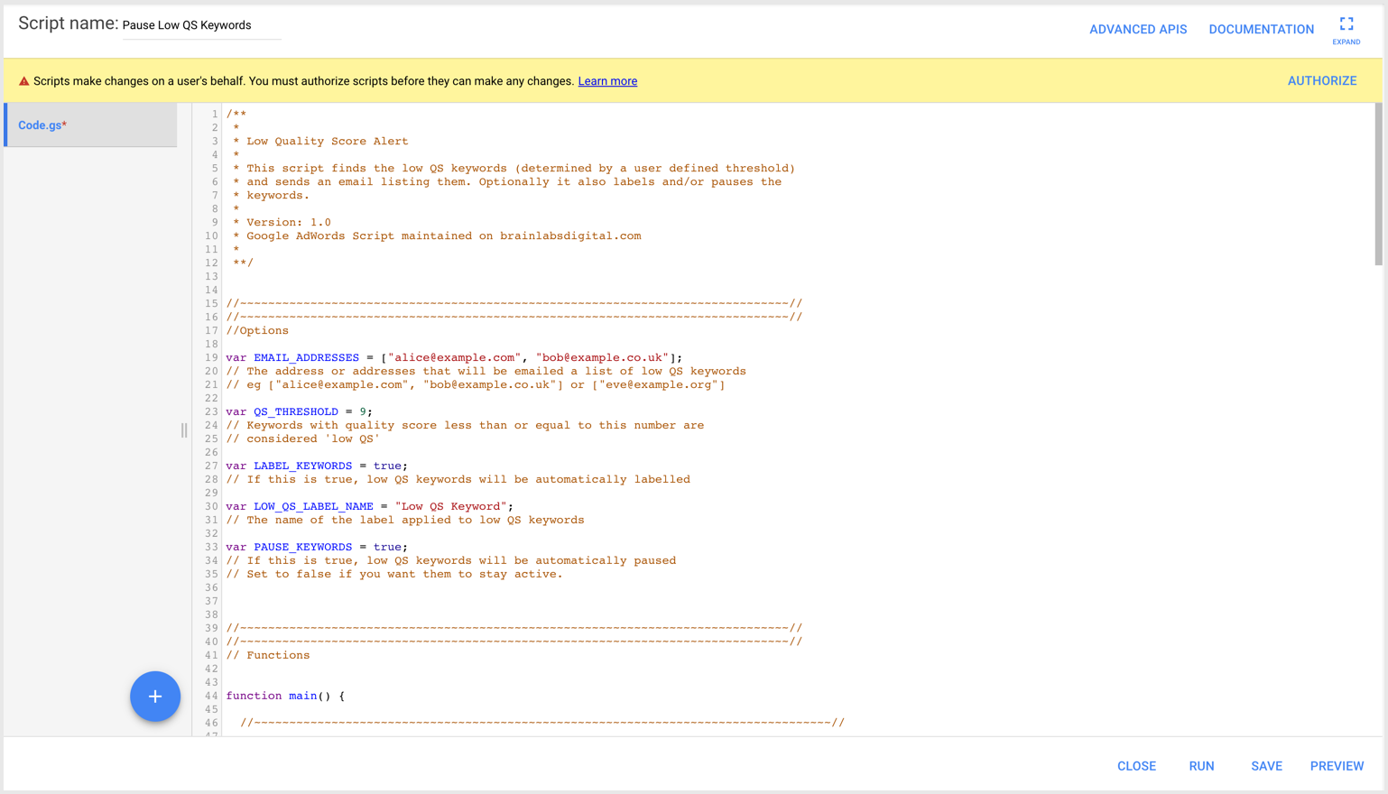This screenshot has height=794, width=1388.
Task: Click AUTHORIZE to authorize the script
Action: tap(1321, 80)
